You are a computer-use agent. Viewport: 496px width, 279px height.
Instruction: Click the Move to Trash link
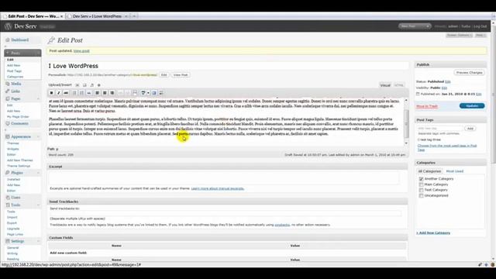427,106
